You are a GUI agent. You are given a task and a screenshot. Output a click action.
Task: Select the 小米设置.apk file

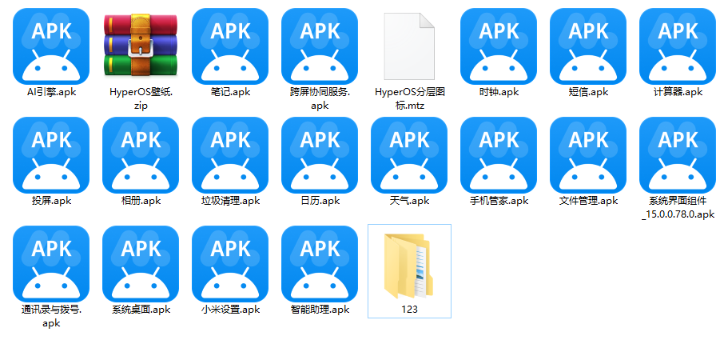(230, 263)
